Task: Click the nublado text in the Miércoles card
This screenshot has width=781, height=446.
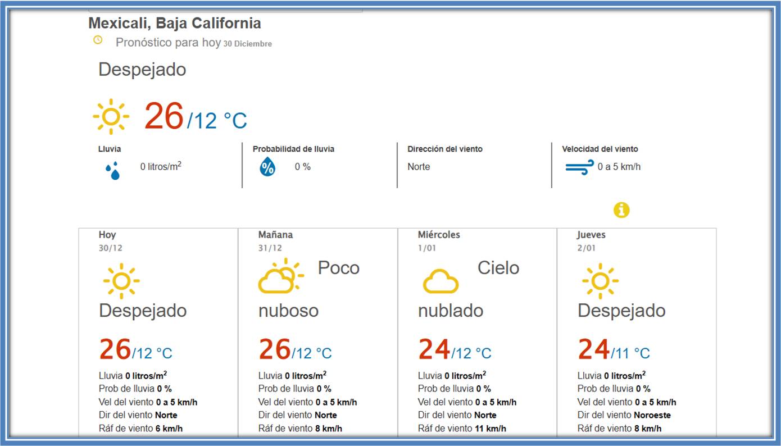Action: tap(451, 311)
